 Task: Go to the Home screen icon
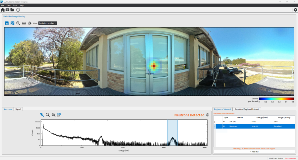[x=3, y=10]
